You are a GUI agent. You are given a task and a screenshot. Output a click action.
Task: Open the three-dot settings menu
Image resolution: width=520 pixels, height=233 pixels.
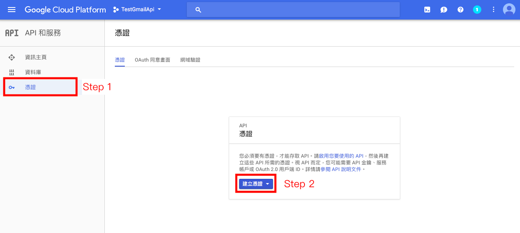tap(494, 10)
